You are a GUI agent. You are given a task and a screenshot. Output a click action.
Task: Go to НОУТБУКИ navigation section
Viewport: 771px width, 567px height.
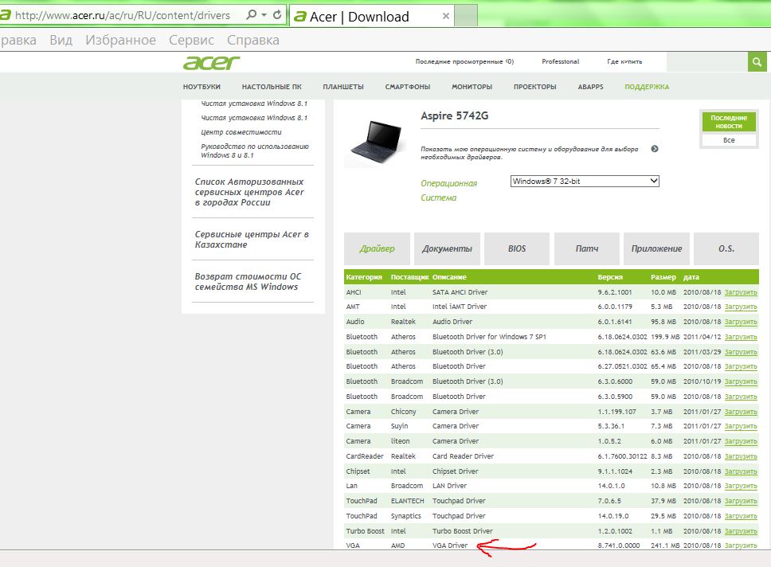(x=202, y=87)
